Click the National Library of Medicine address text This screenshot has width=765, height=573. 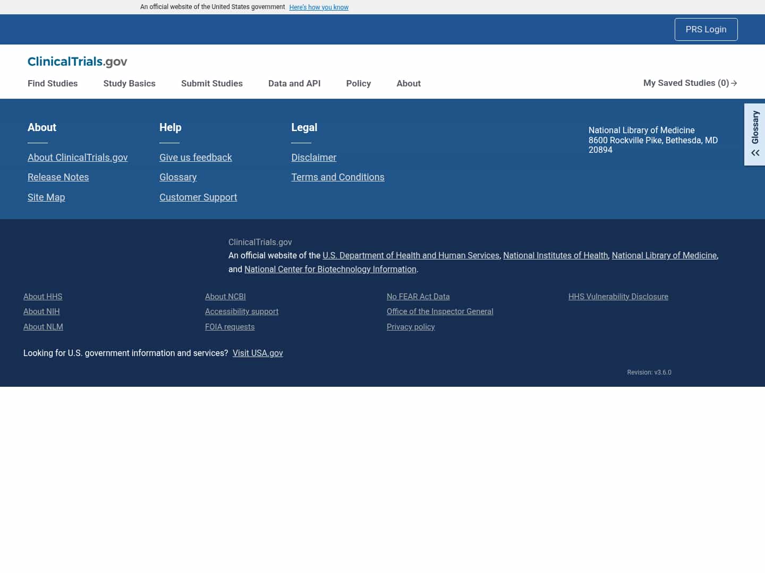tap(653, 140)
